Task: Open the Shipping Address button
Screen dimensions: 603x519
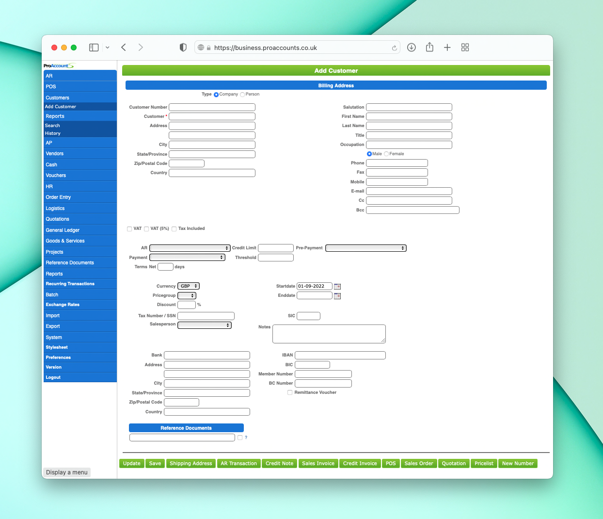Action: click(191, 463)
